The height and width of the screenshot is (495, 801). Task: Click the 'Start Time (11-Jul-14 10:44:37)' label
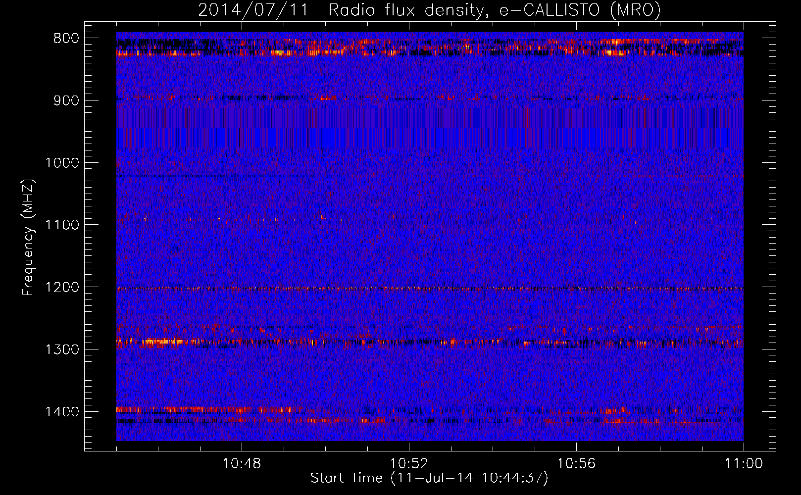429,478
